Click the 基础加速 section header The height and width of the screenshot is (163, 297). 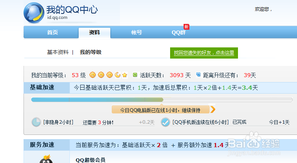click(x=47, y=87)
